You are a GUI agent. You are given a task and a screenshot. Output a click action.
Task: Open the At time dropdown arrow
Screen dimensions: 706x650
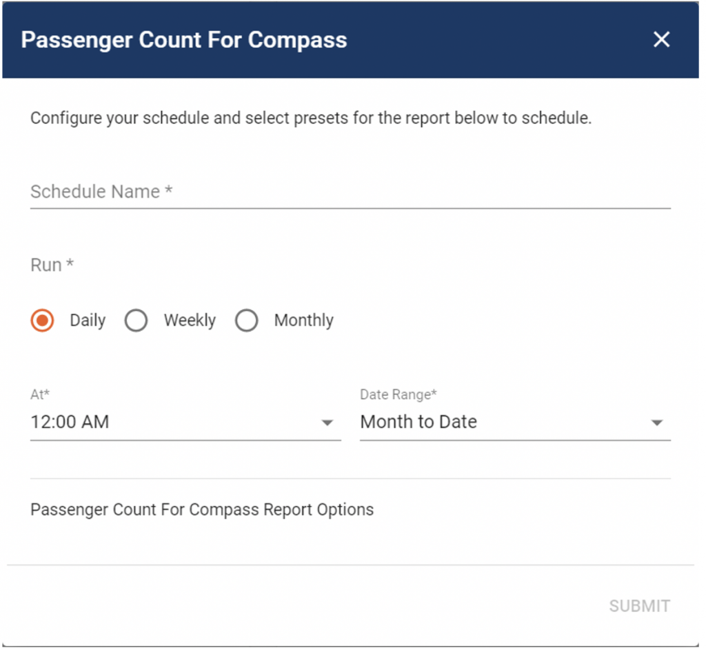click(327, 422)
